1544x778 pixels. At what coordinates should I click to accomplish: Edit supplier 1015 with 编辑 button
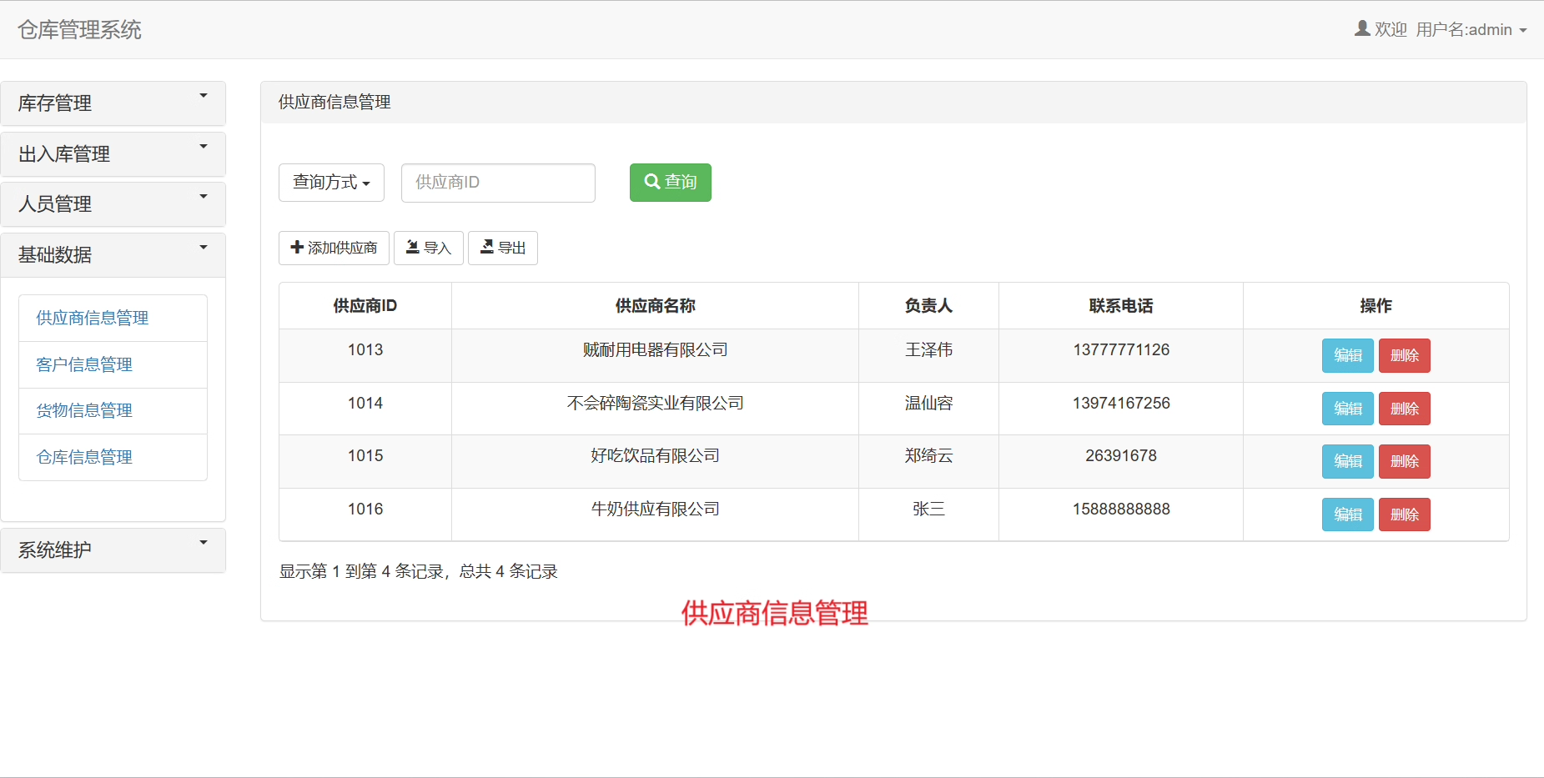[1348, 461]
